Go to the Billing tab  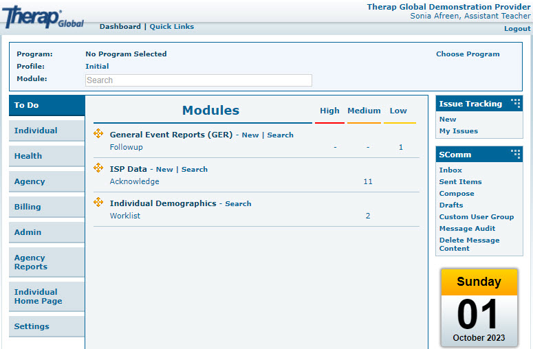47,207
